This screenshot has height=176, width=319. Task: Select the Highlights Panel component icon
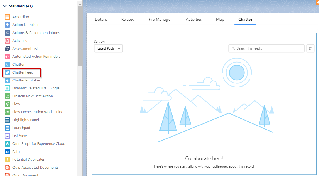[7, 120]
